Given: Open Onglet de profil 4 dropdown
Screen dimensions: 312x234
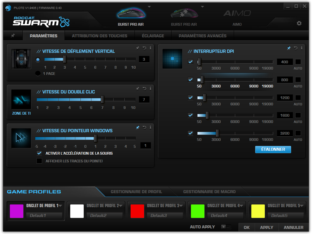Looking at the screenshot, I should click(241, 206).
